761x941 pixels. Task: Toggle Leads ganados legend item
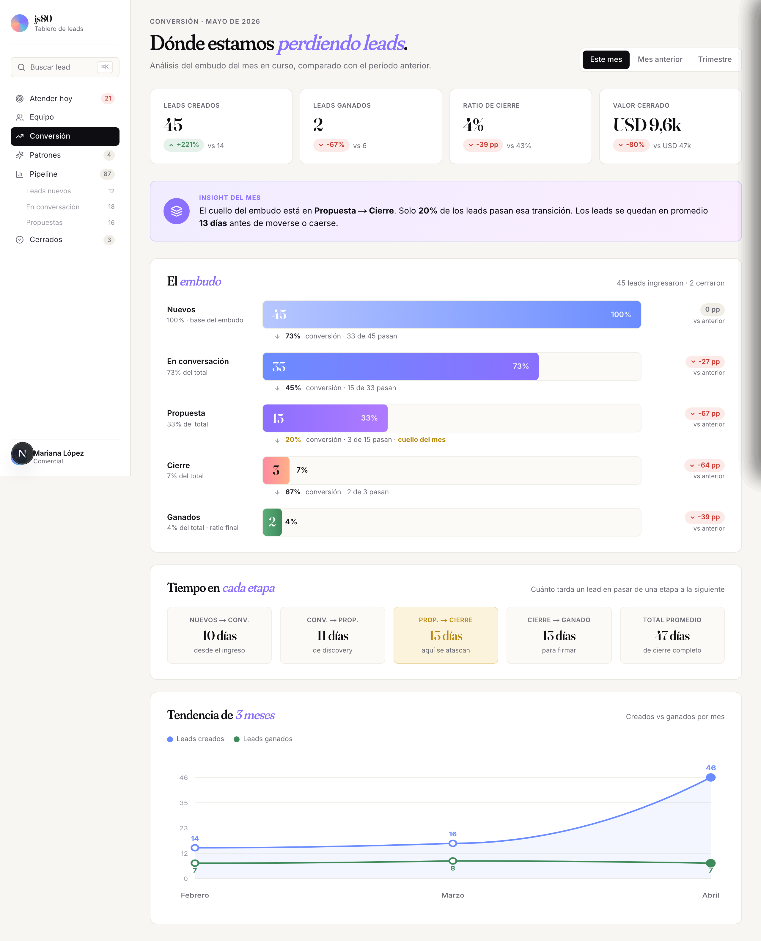point(263,739)
